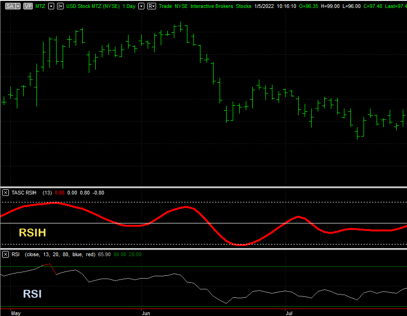Open the I dropdown in the toolbar

point(60,6)
